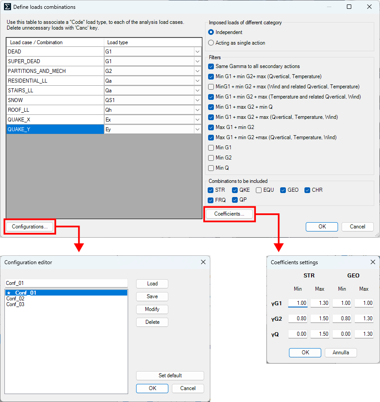Open the QUAKE_Y load type dropdown

197,129
